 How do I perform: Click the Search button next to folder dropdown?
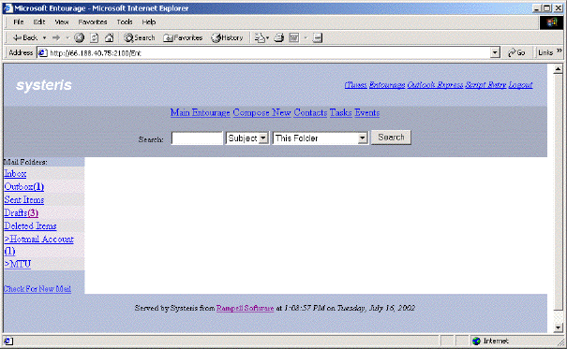(391, 138)
